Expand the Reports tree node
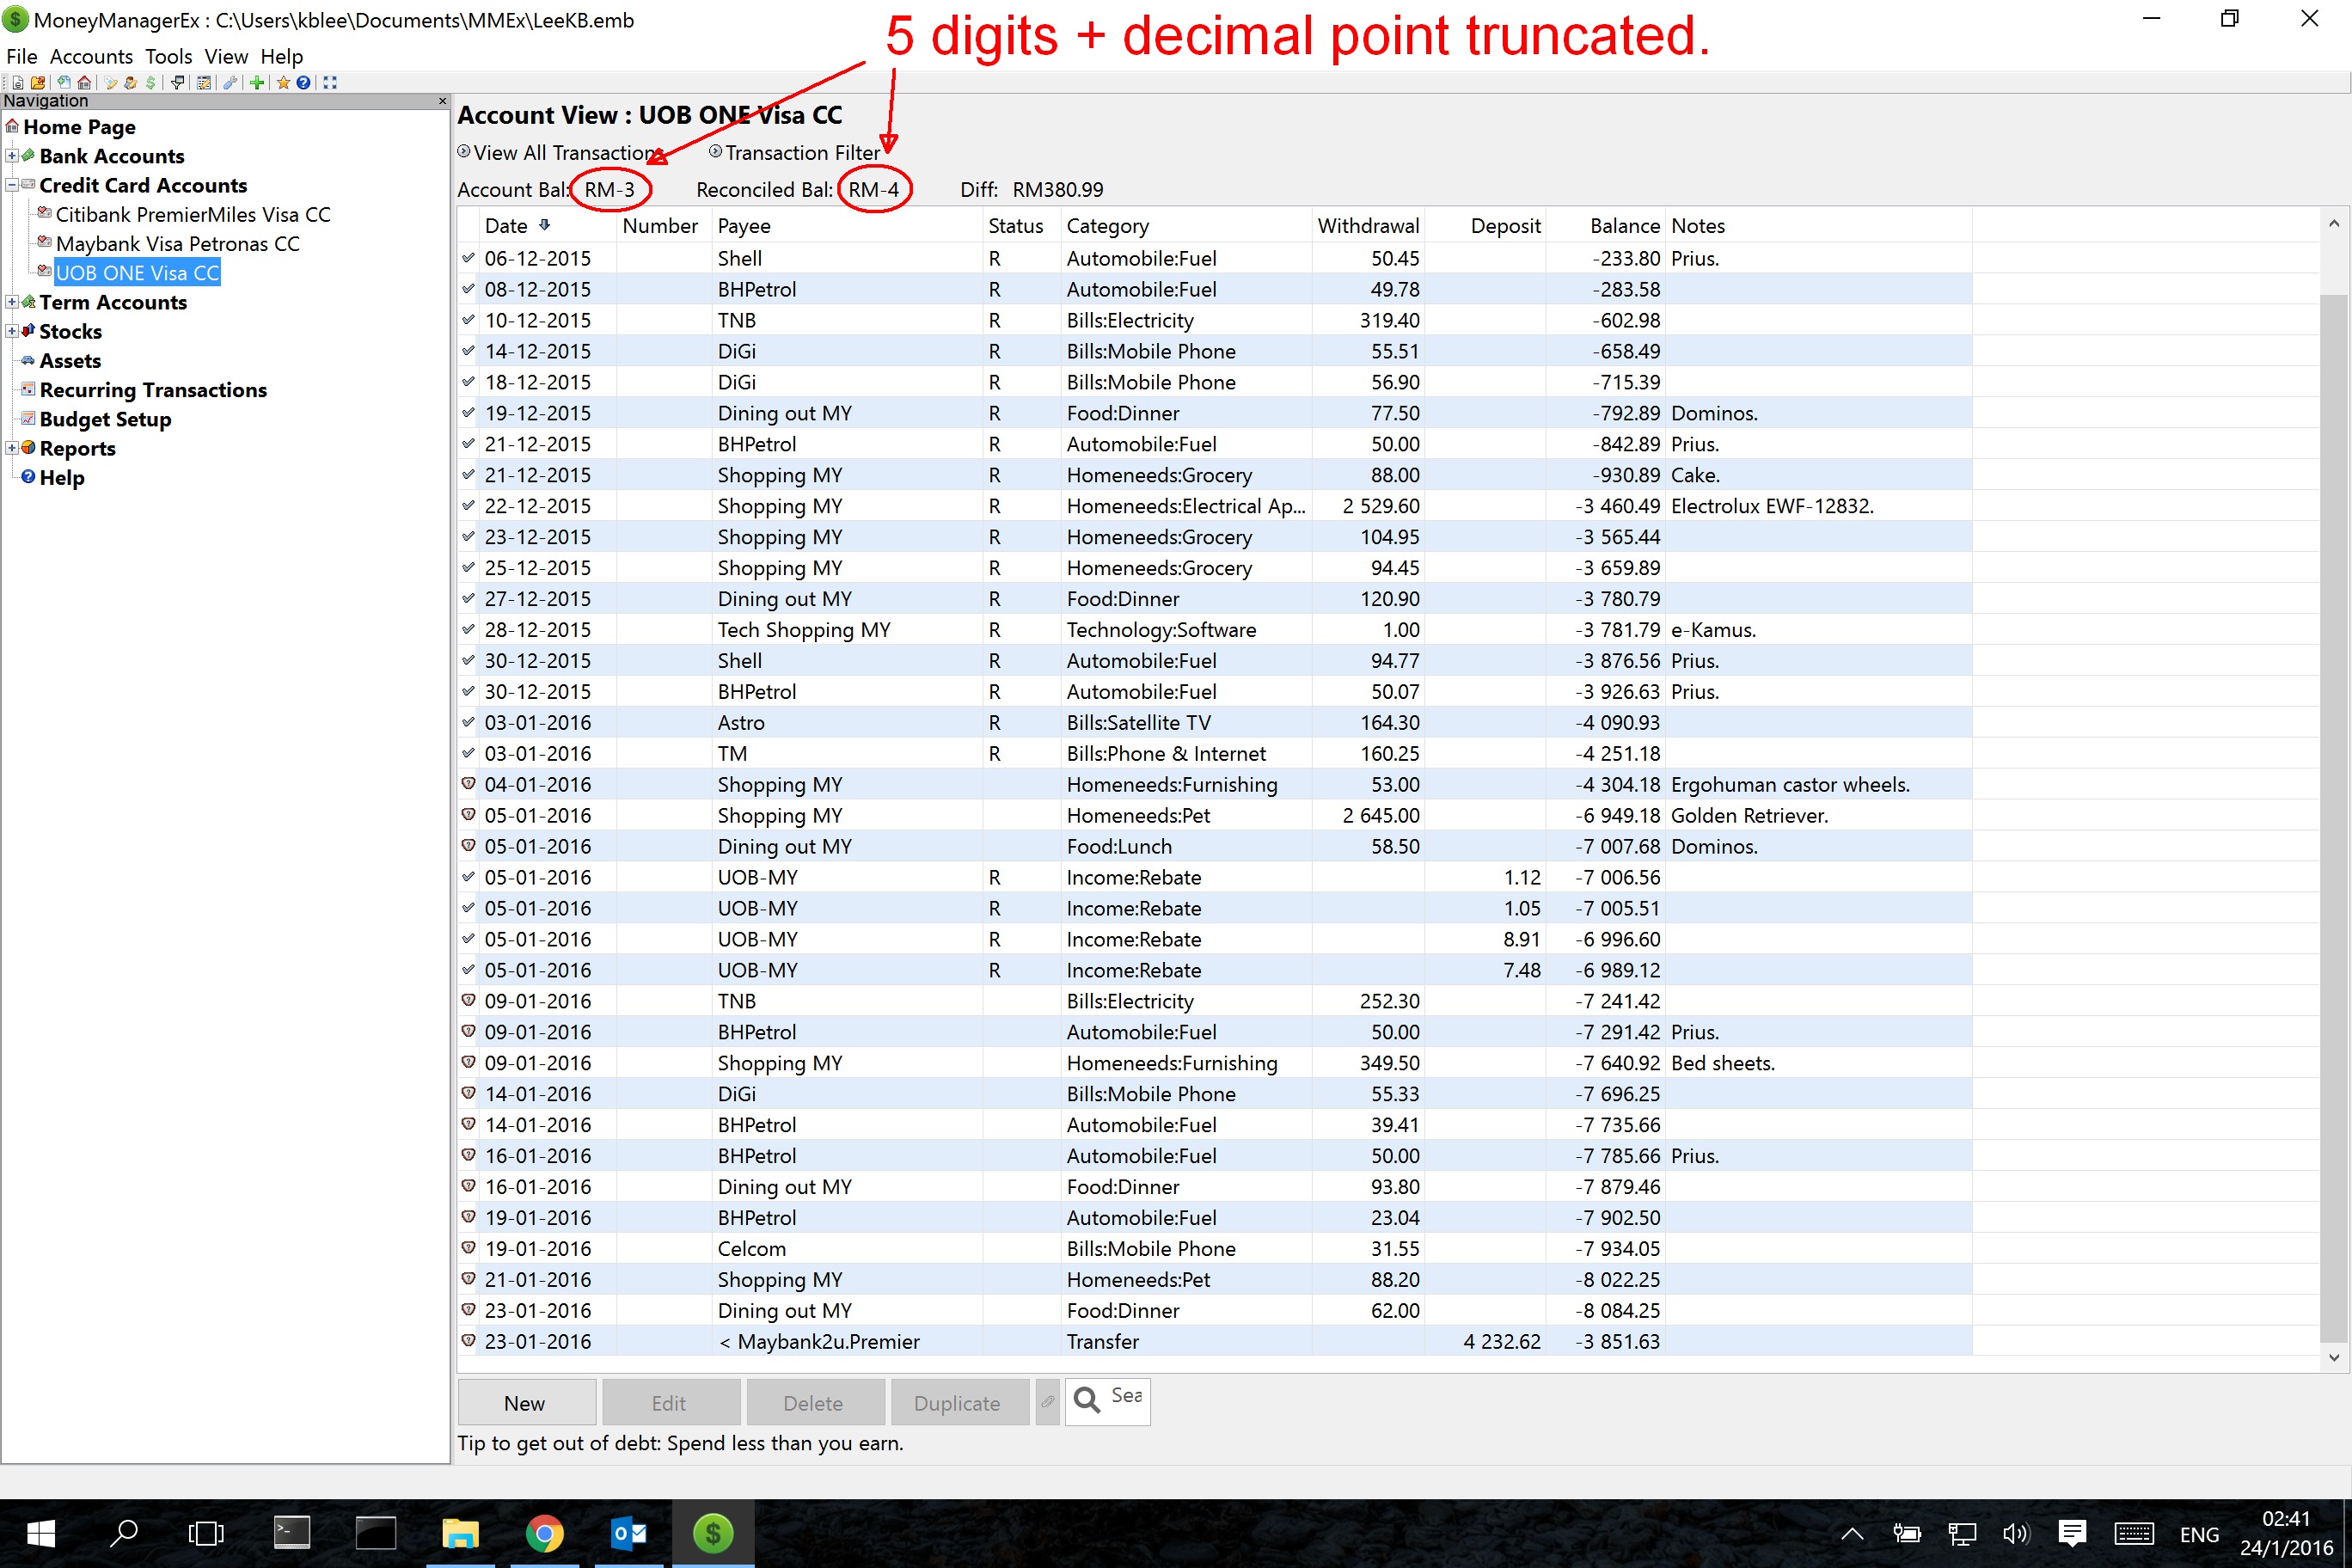Viewport: 2352px width, 1568px height. [12, 448]
